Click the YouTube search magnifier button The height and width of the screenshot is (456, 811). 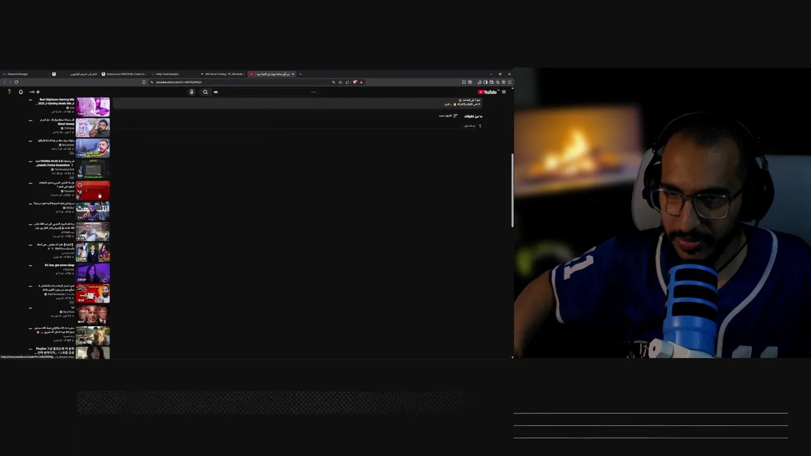(x=205, y=92)
